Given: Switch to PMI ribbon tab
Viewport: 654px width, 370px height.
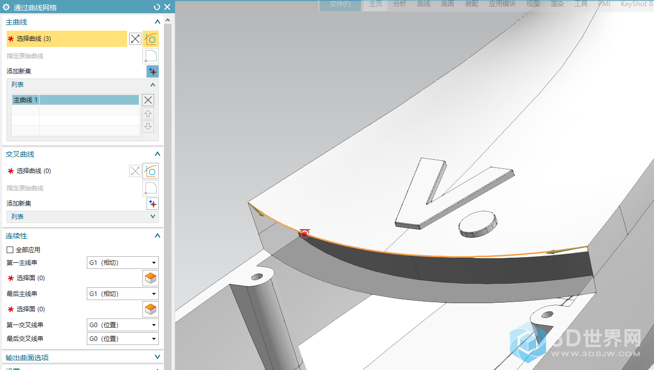Looking at the screenshot, I should [604, 4].
